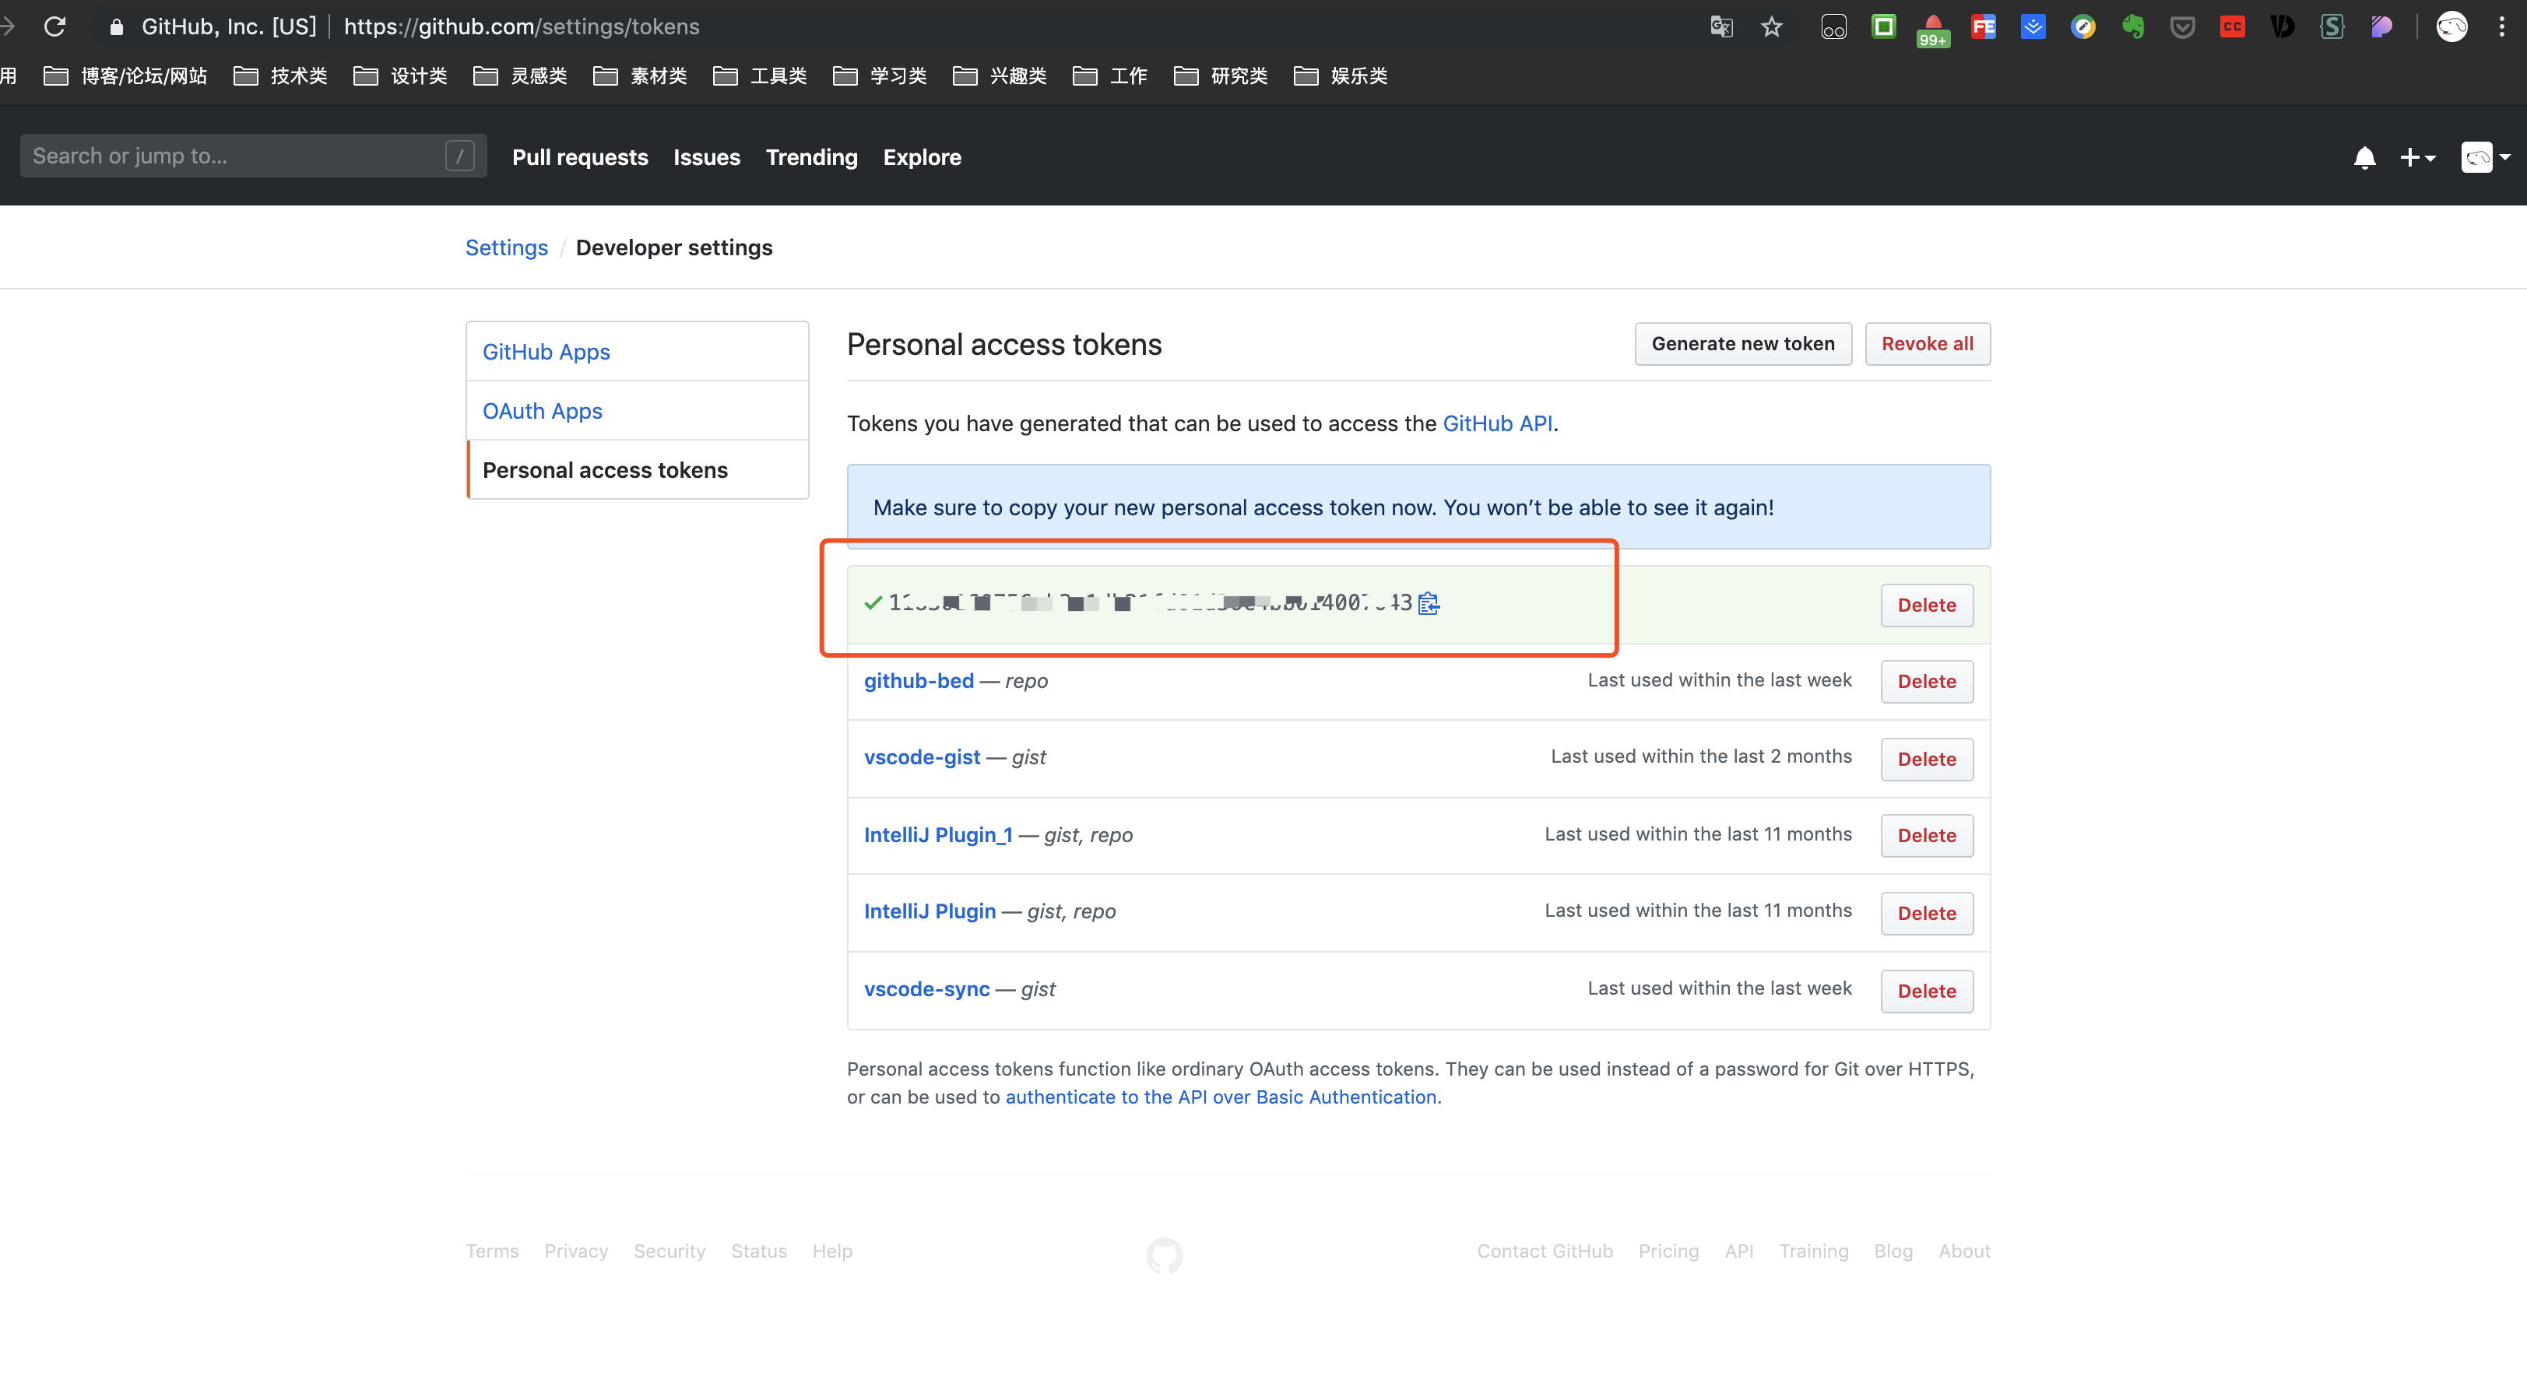Open the extension with 99+ badge
The image size is (2527, 1376).
tap(1932, 30)
